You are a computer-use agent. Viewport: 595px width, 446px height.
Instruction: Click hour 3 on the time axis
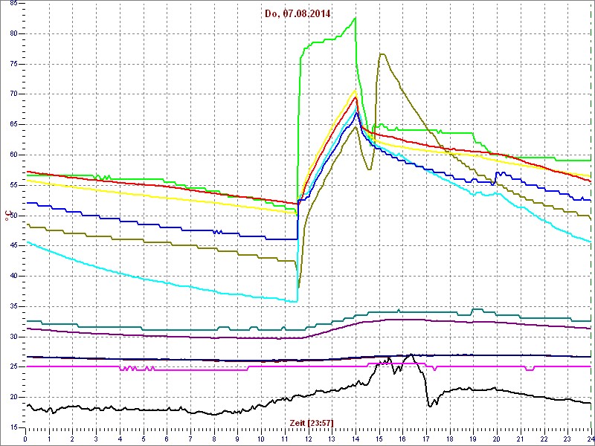(x=96, y=438)
